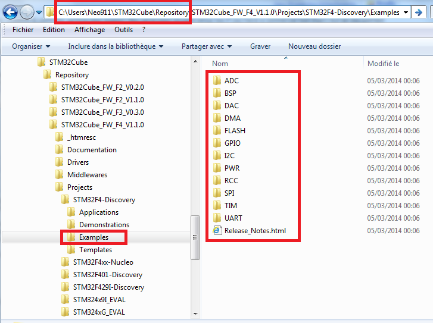Select STM32Cube_FW_F3_V0.3.0 tree folder
This screenshot has height=323, width=433.
pos(102,112)
